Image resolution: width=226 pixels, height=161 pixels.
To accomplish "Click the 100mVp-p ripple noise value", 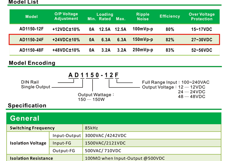I will 143,29.
